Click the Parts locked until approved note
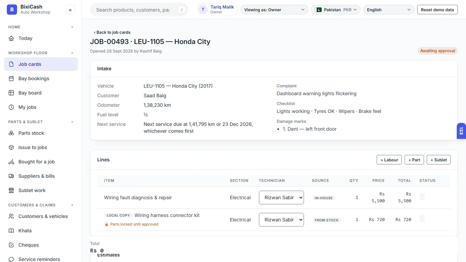 (132, 224)
